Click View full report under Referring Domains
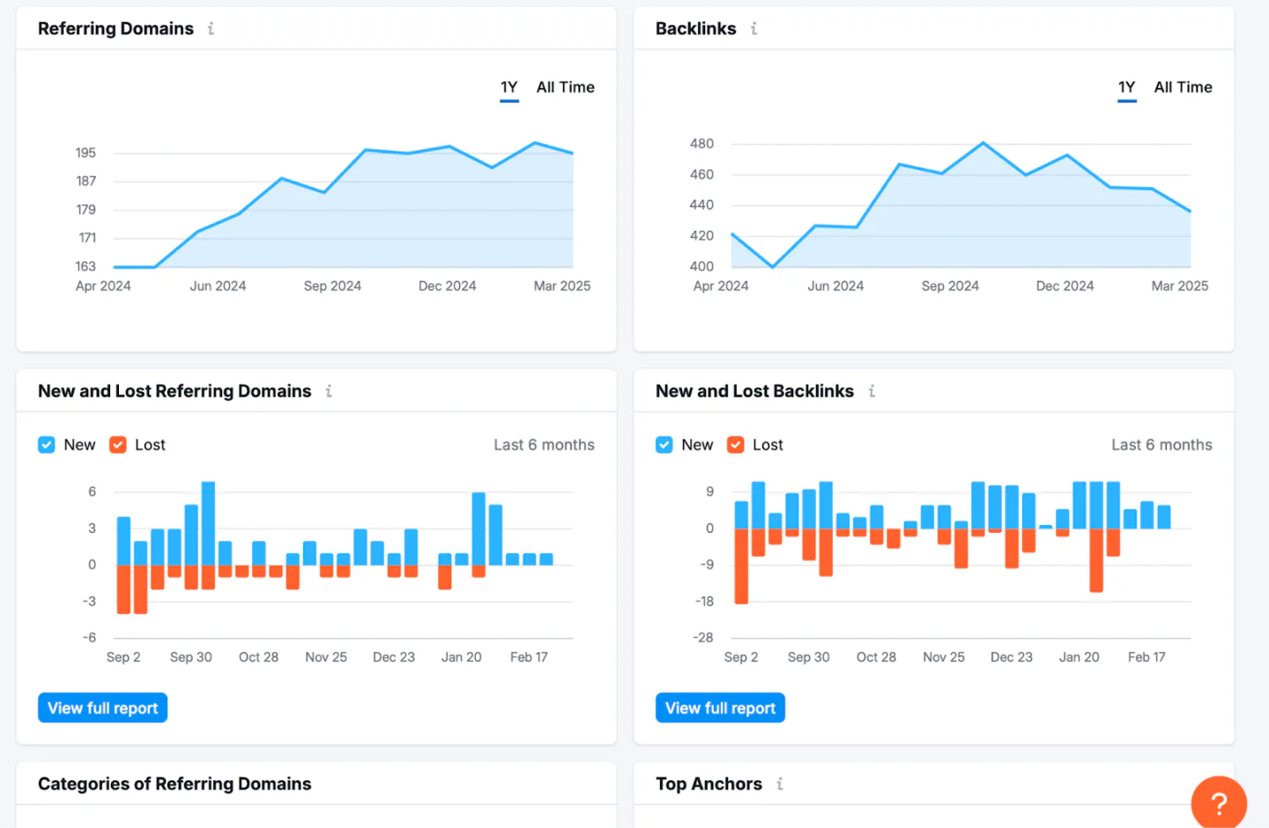 click(103, 708)
